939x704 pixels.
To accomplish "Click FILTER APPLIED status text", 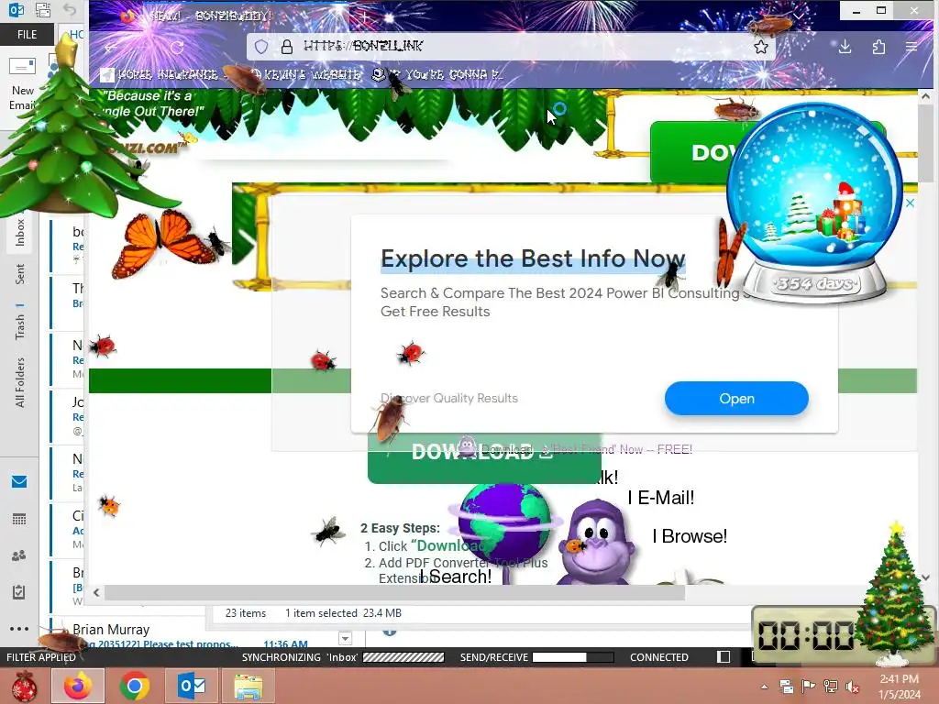I will click(x=41, y=656).
